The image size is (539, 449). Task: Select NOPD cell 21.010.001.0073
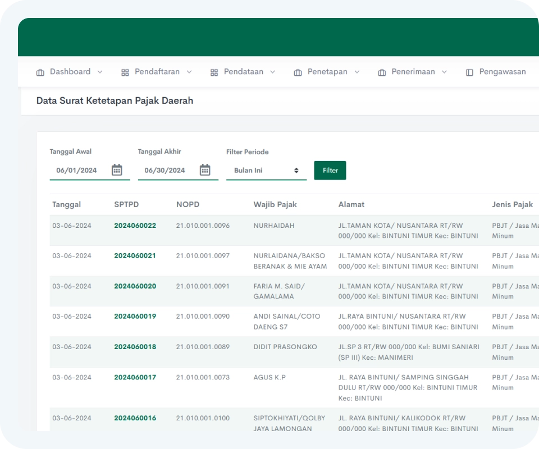pos(203,377)
